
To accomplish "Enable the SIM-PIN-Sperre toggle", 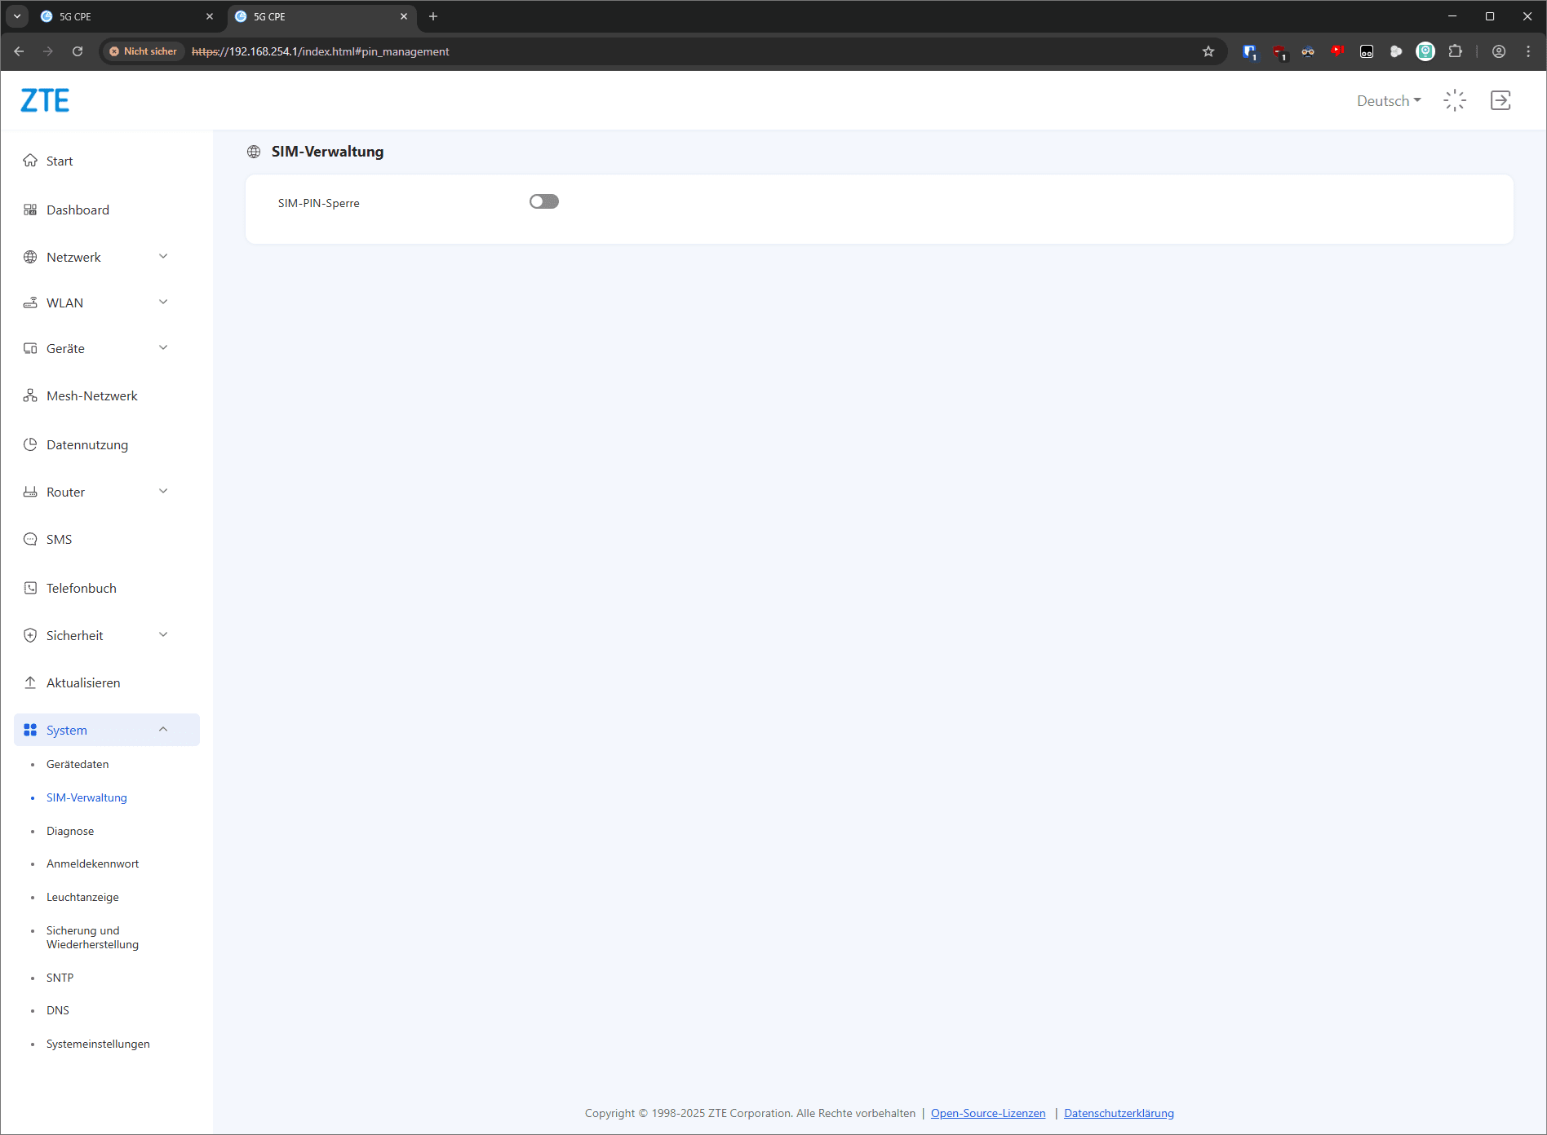I will [543, 201].
